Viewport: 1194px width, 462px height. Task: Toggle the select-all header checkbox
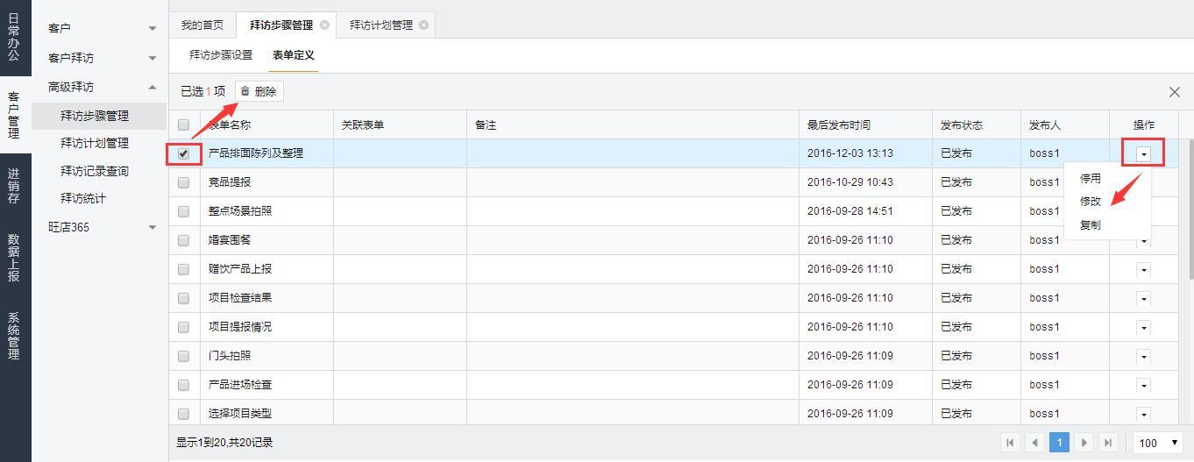(x=183, y=125)
